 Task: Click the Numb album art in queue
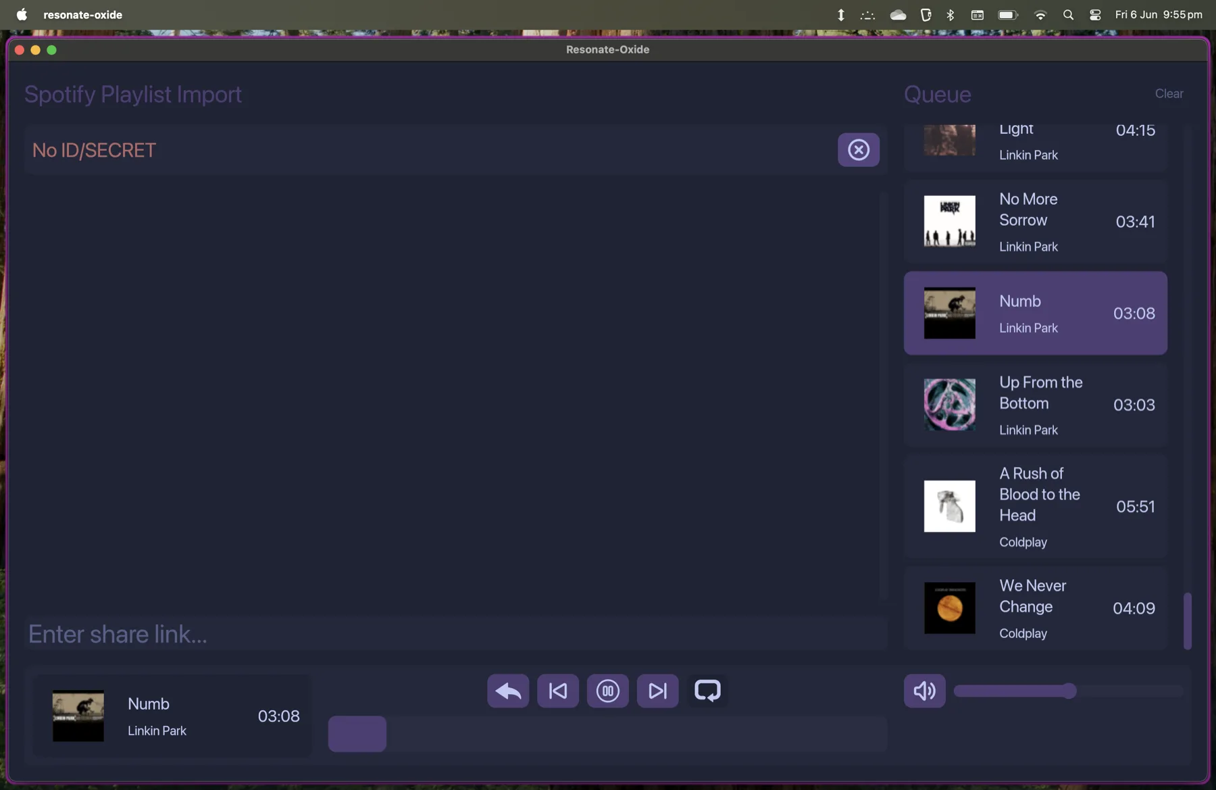pos(949,313)
